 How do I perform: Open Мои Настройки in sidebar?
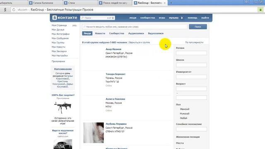click(60, 55)
